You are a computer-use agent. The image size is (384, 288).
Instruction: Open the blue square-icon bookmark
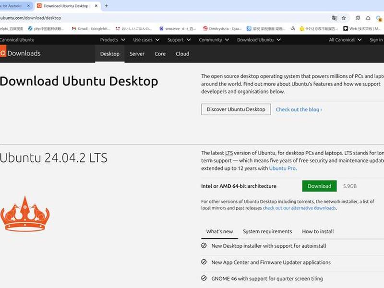(266, 29)
